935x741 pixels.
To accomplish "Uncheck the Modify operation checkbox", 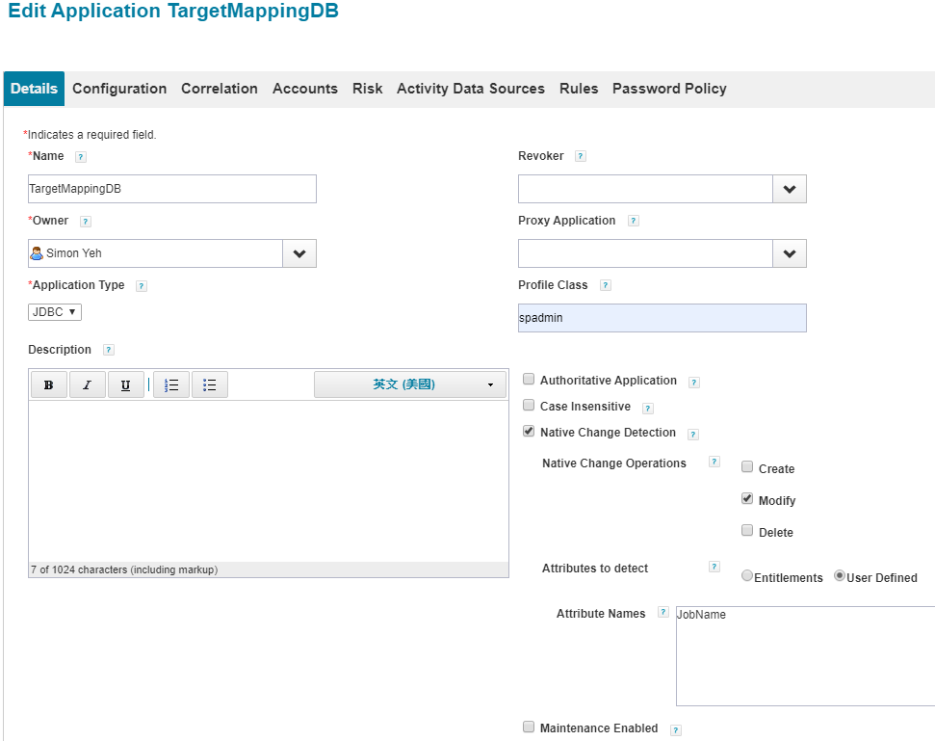I will pyautogui.click(x=747, y=499).
